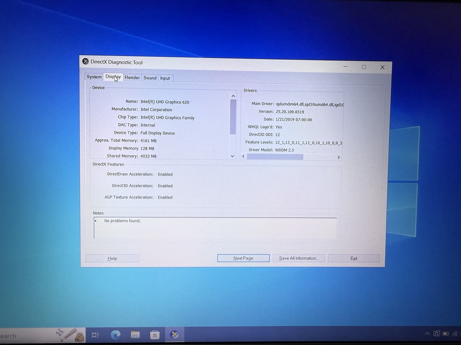Click the 'No problems found.' note
This screenshot has width=461, height=345.
point(122,221)
